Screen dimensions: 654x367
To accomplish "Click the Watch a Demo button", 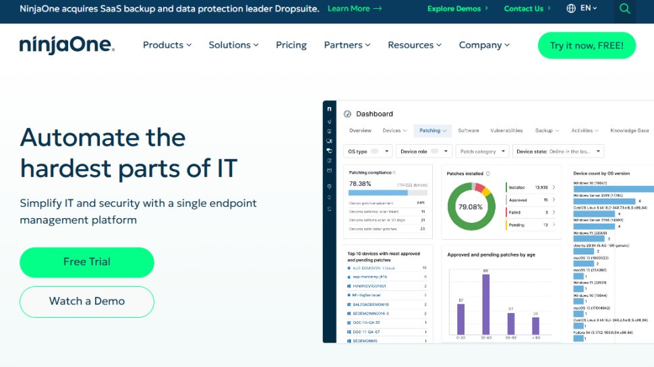I will click(87, 301).
